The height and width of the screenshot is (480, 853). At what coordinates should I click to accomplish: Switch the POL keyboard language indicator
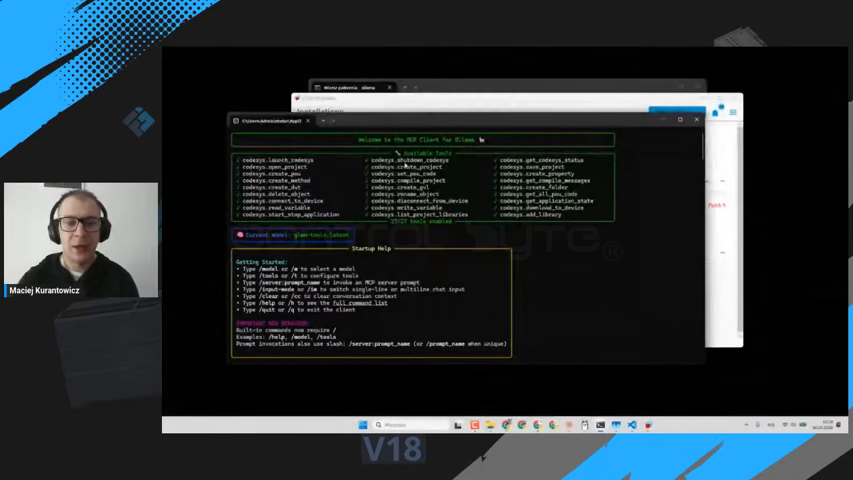coord(772,425)
